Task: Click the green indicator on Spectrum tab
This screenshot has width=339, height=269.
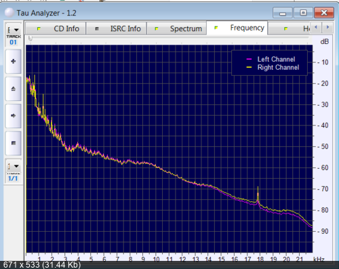Action: coord(157,28)
